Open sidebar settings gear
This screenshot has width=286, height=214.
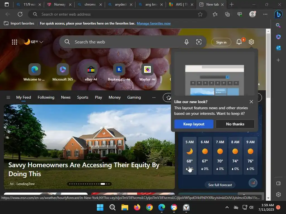coord(278,194)
